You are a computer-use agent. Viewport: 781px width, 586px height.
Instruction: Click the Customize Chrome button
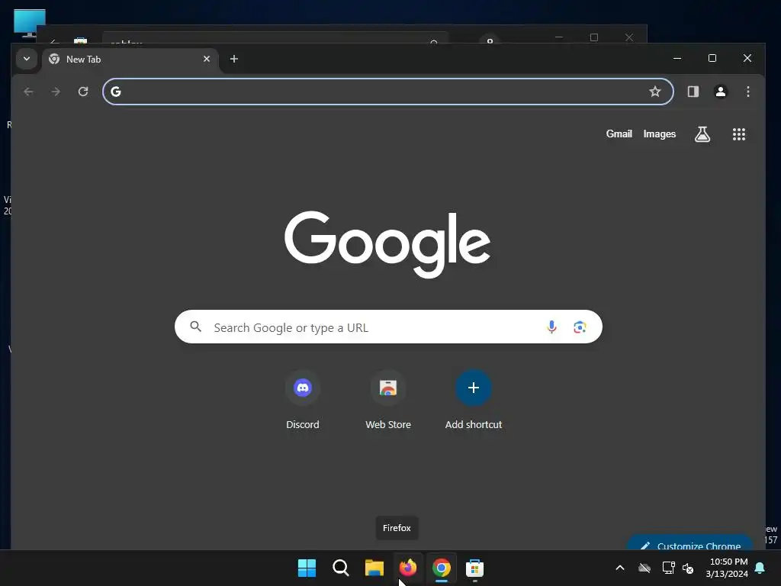point(689,543)
